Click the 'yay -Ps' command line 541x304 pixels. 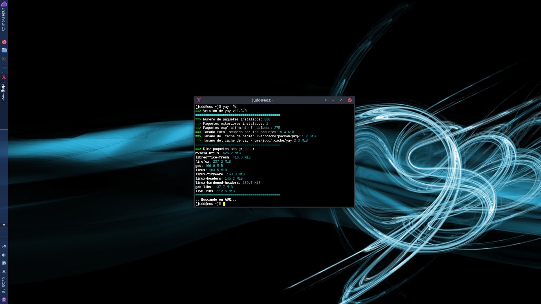tap(216, 107)
